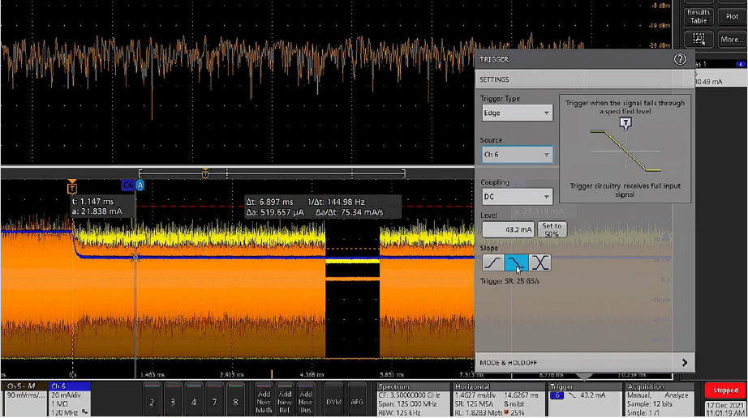Viewport: 748px width, 418px height.
Task: Click the C6 waveform channel badge
Action: tap(127, 186)
